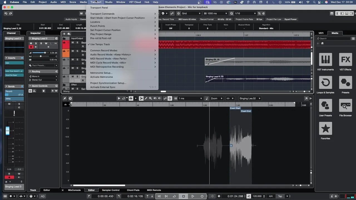
Task: Toggle the transport Cycle loop button
Action: tap(174, 196)
